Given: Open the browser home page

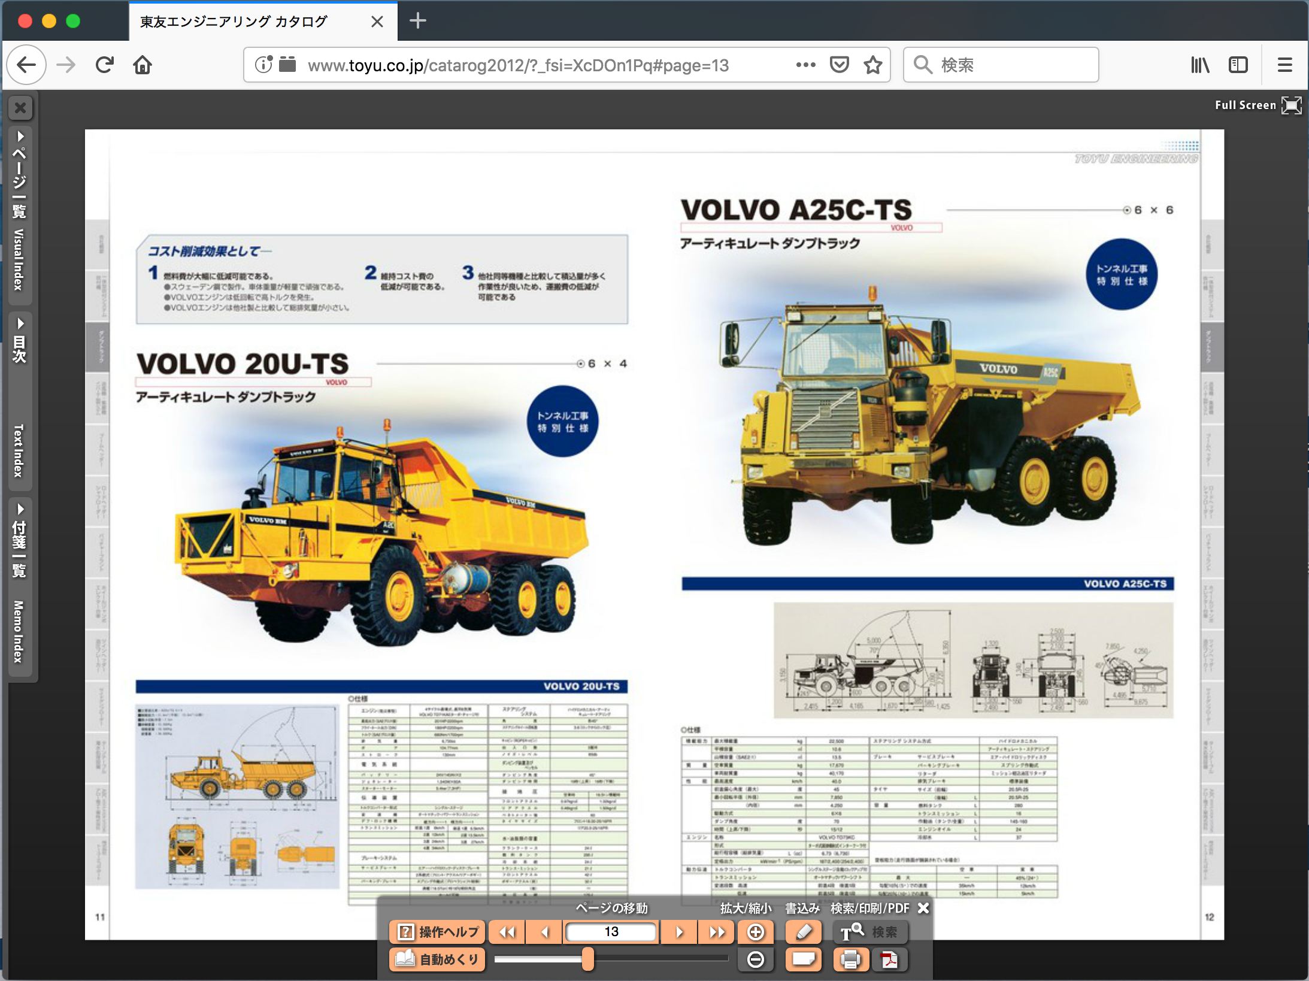Looking at the screenshot, I should [x=143, y=65].
